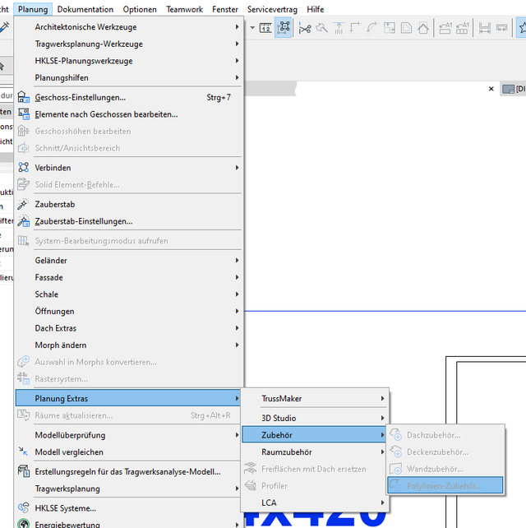Click the Dachzubehör submenu item
Image resolution: width=526 pixels, height=528 pixels.
445,435
